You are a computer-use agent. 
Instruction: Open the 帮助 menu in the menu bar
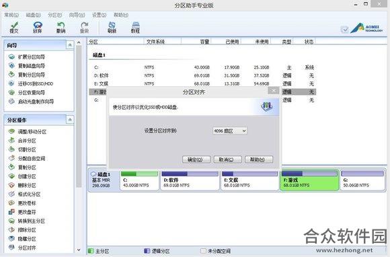pos(121,15)
